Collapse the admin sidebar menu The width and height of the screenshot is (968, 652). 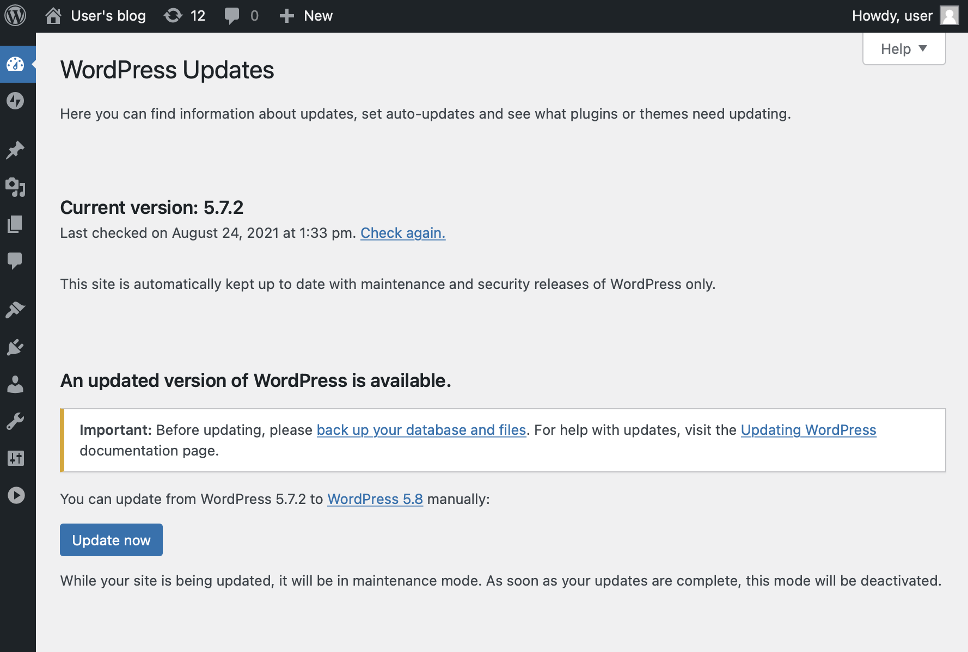[x=16, y=496]
